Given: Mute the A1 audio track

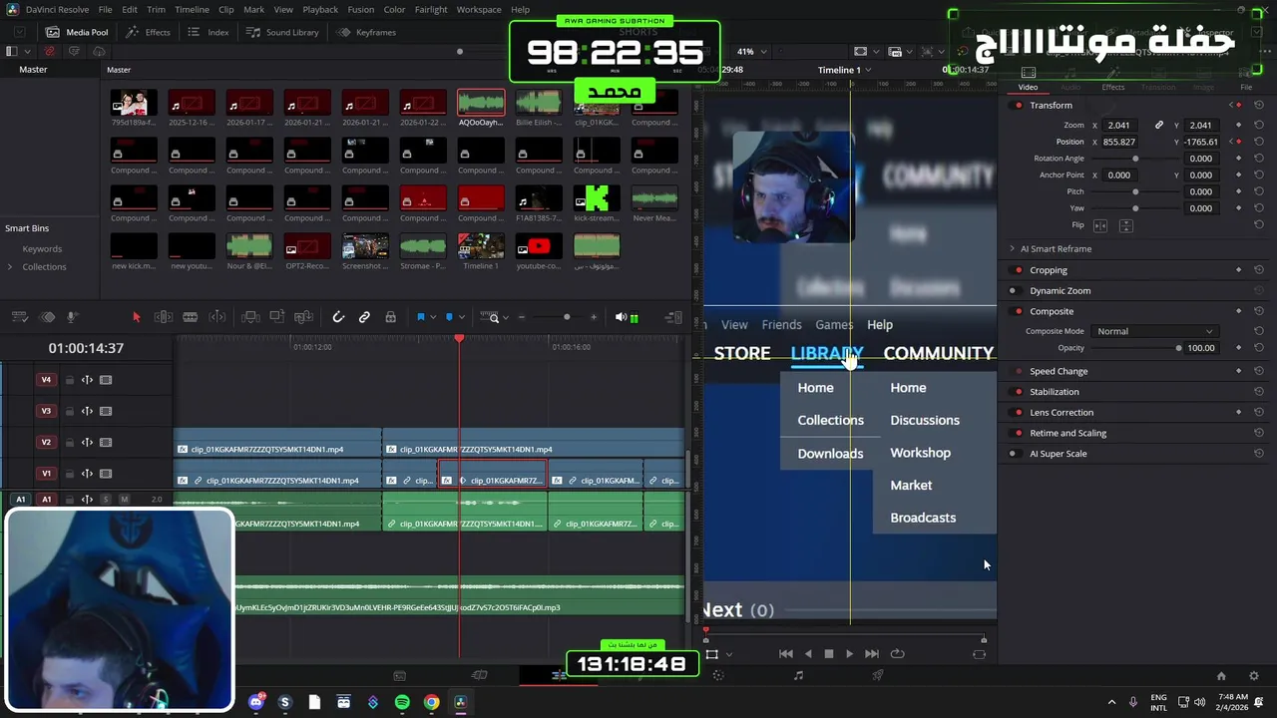Looking at the screenshot, I should pyautogui.click(x=124, y=499).
